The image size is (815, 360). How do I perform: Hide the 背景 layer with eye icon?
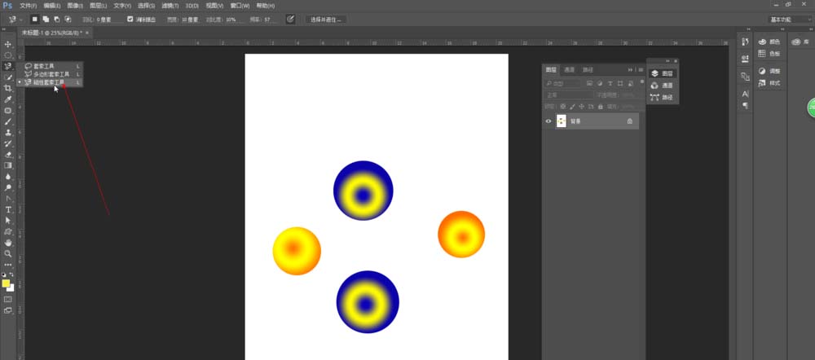[548, 121]
